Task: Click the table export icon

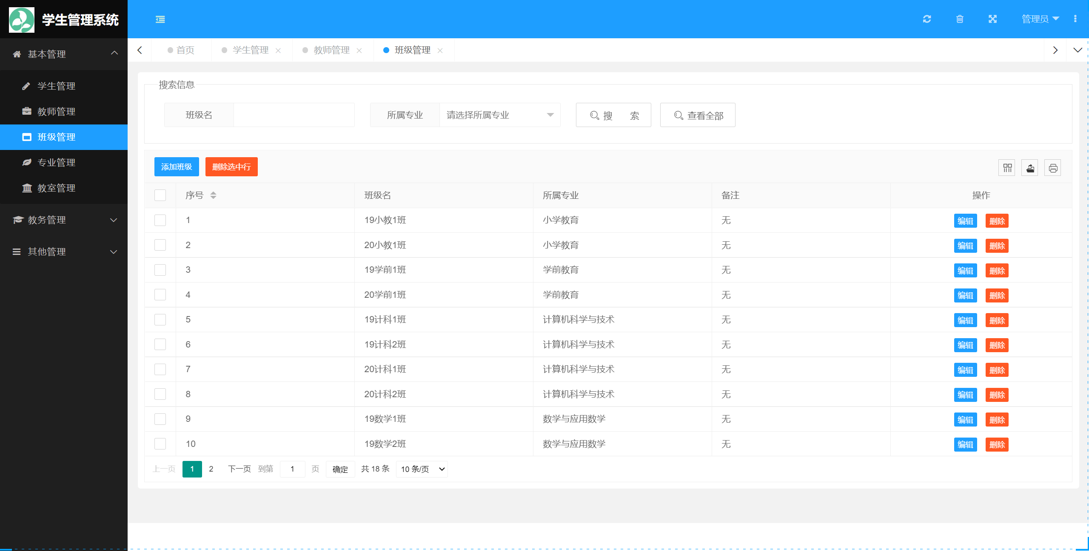Action: tap(1030, 168)
